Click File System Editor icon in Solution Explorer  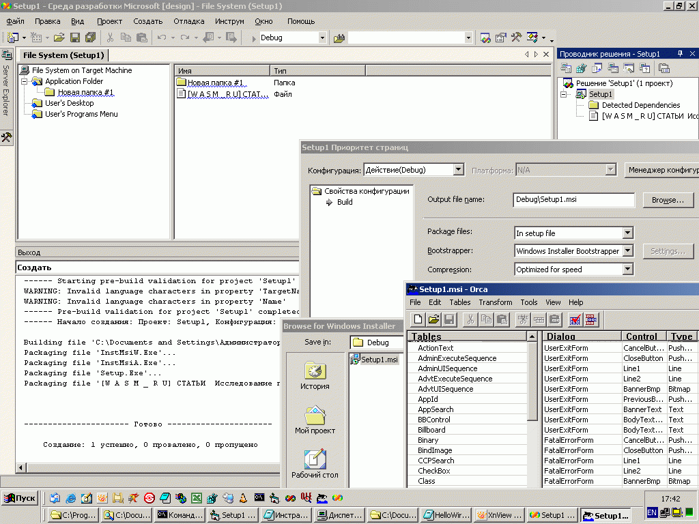(x=566, y=68)
